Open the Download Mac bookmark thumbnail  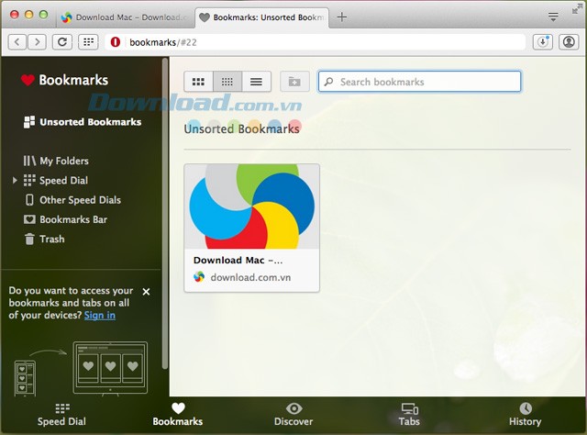251,206
